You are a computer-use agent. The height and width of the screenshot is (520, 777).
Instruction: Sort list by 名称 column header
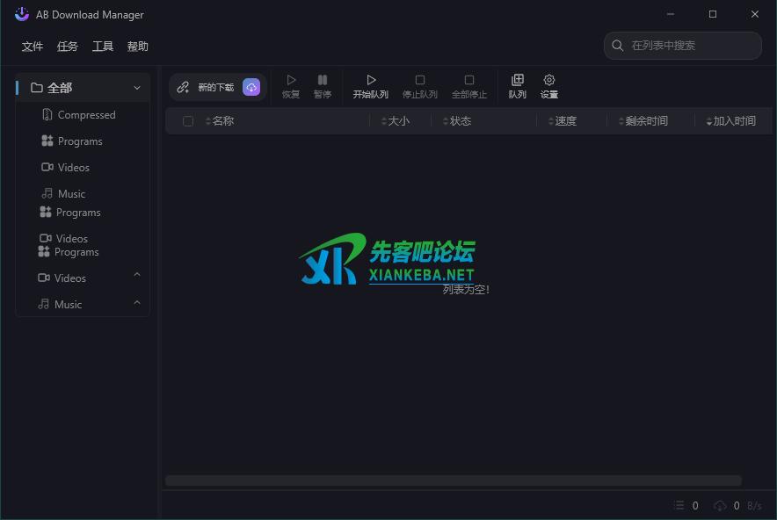click(x=223, y=121)
